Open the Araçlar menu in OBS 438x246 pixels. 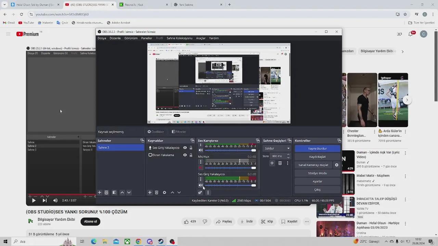(x=201, y=38)
